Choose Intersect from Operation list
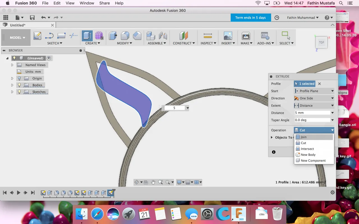The height and width of the screenshot is (224, 359). [314, 149]
